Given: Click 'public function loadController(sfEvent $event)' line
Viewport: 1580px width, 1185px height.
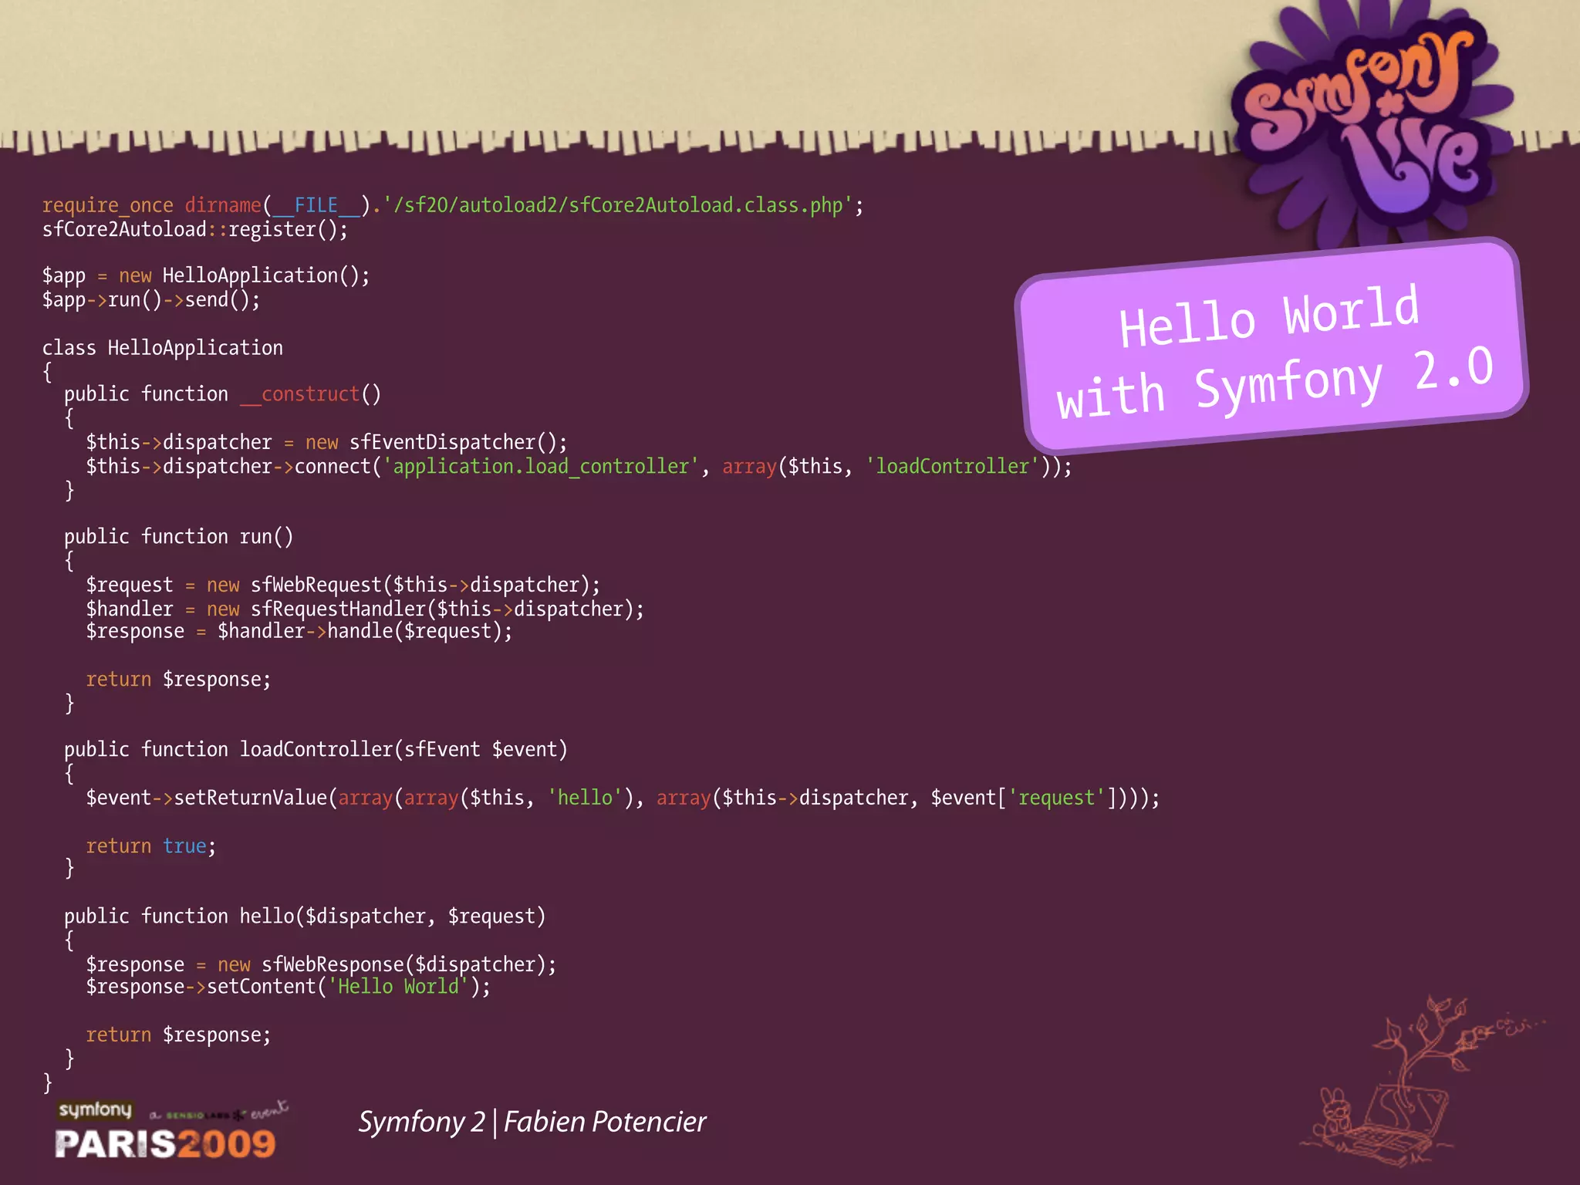Looking at the screenshot, I should coord(316,750).
